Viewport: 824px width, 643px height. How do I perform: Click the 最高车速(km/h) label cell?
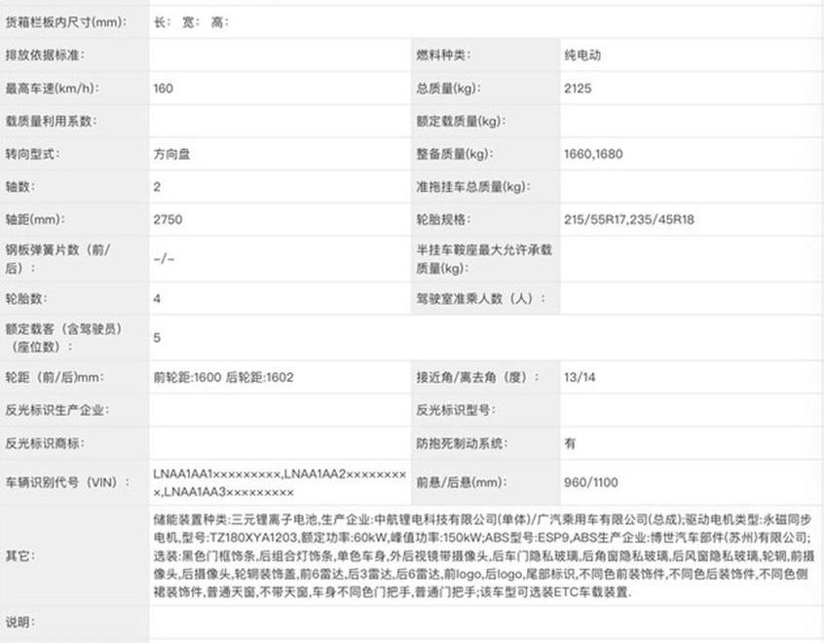coord(54,89)
